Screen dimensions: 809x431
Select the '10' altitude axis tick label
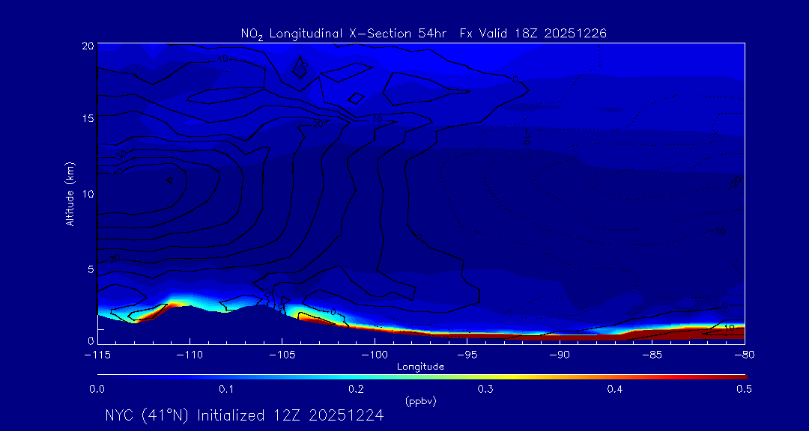coord(88,193)
